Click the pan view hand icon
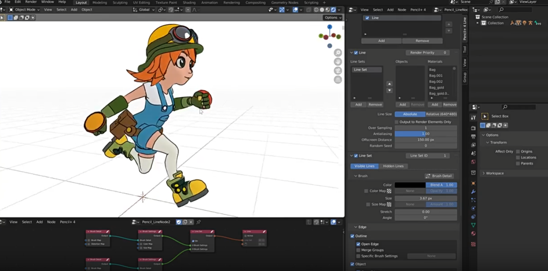Viewport: 548px width, 271px height. pyautogui.click(x=338, y=62)
